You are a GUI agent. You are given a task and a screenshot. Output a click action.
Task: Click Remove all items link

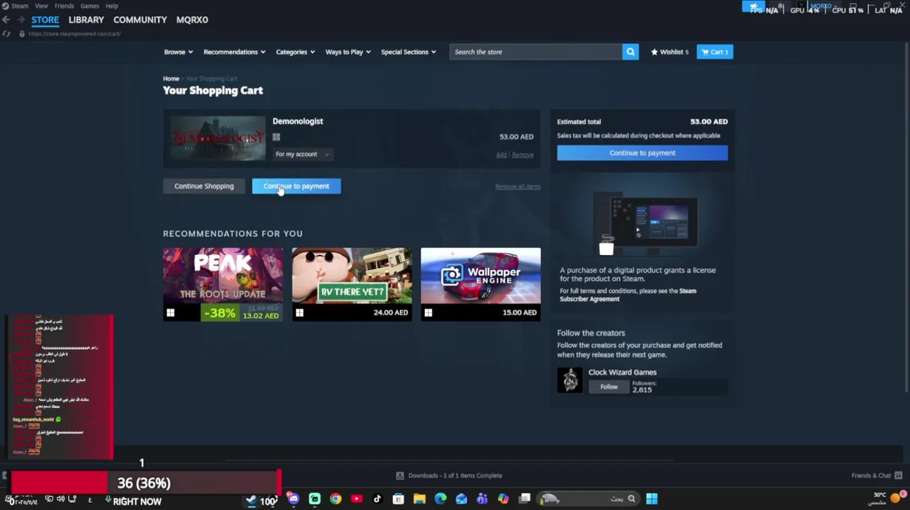click(518, 186)
